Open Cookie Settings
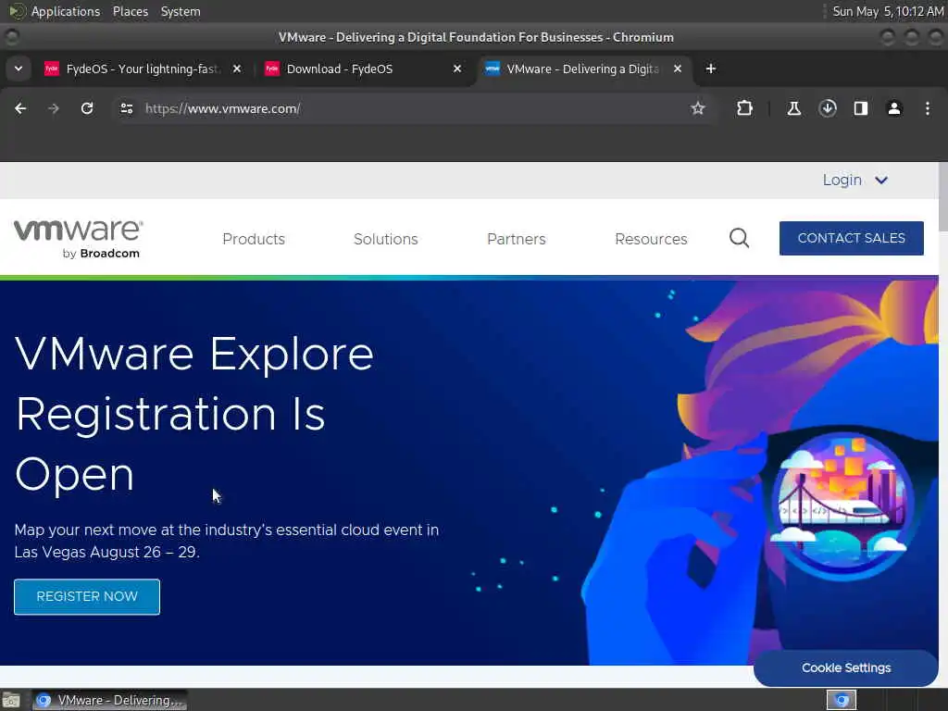The height and width of the screenshot is (711, 948). [x=846, y=668]
